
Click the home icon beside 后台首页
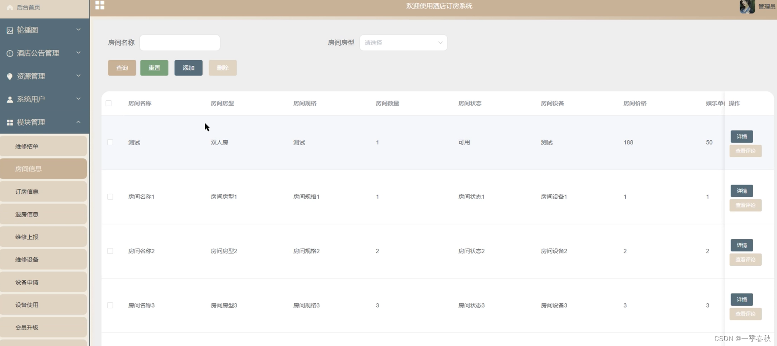coord(10,7)
